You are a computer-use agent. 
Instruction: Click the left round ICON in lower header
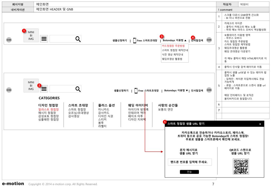[9, 90]
